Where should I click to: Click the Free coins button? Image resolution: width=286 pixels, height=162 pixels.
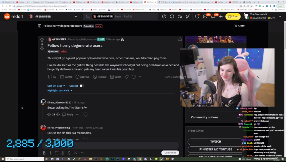[x=233, y=16]
